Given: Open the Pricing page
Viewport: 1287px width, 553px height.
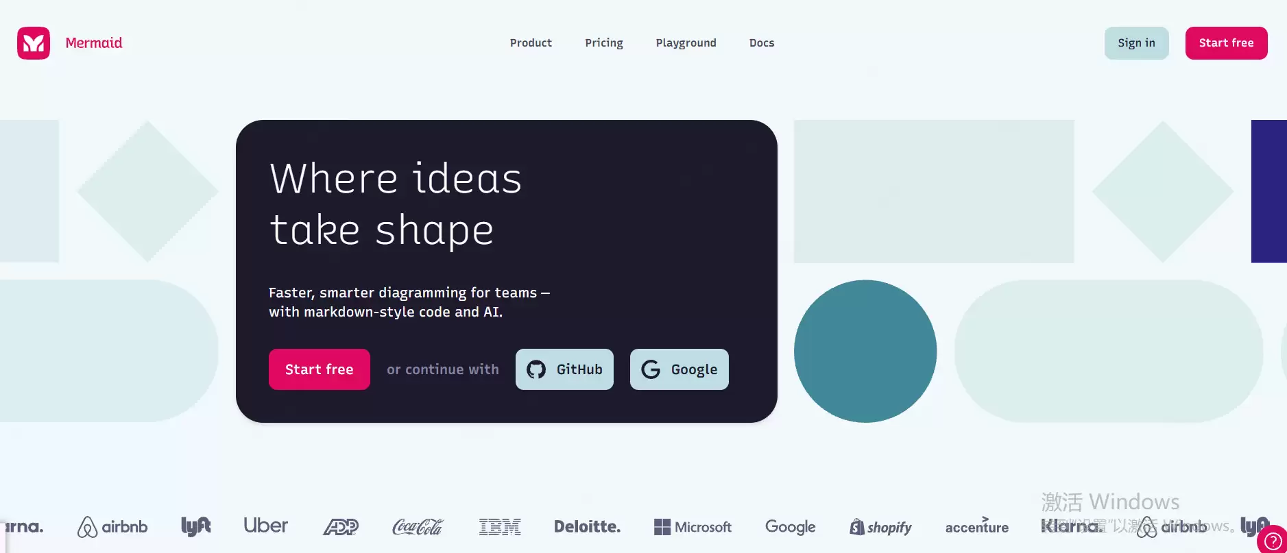Looking at the screenshot, I should click(604, 43).
